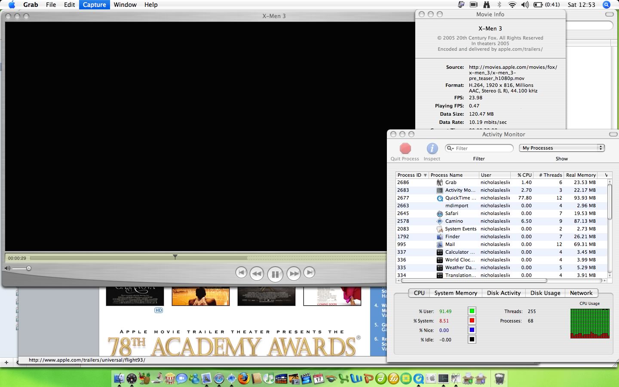Screen dimensions: 619x387
Task: Switch to the CPU tab
Action: [419, 293]
